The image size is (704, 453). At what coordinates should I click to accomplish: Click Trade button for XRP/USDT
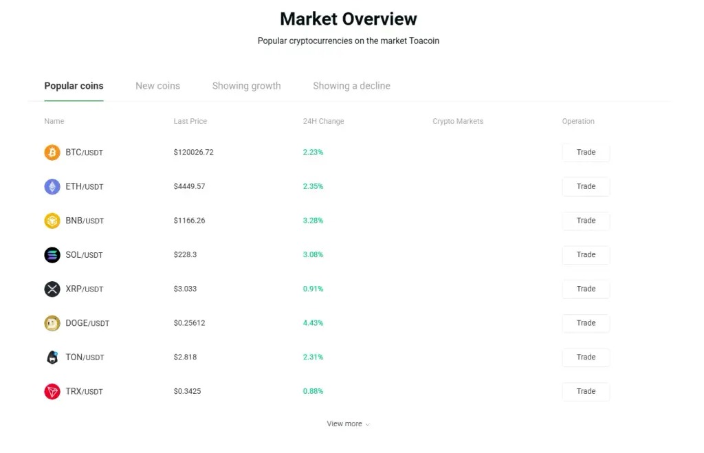[x=586, y=289]
